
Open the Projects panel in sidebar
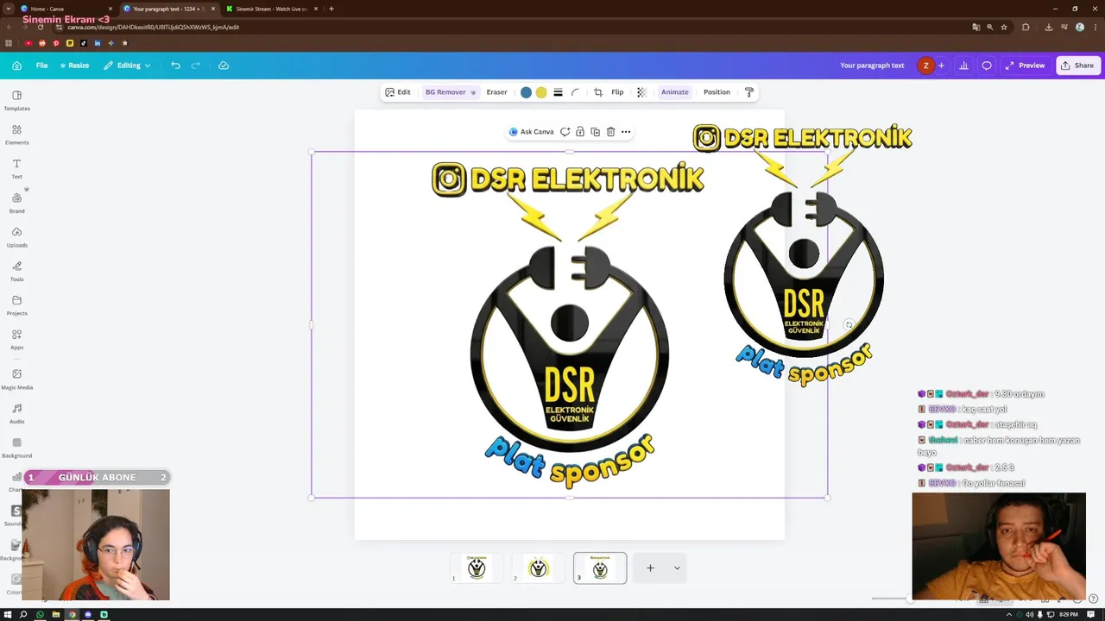[16, 304]
